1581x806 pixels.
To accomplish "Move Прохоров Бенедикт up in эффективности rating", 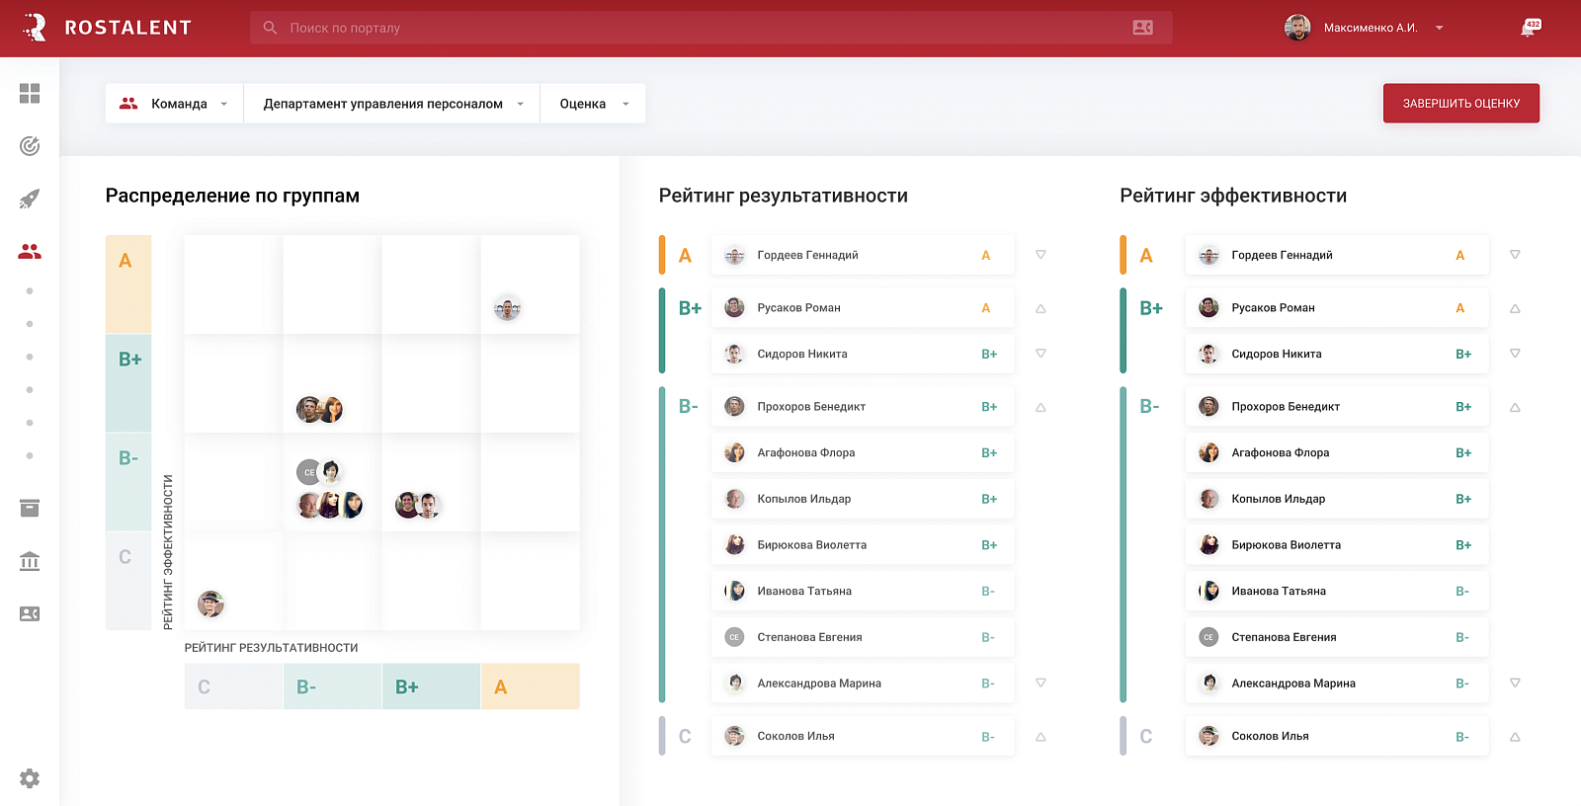I will 1515,407.
